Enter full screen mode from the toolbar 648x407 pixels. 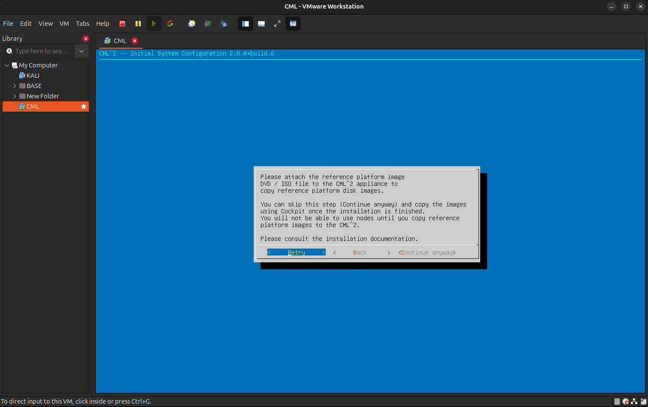coord(277,24)
